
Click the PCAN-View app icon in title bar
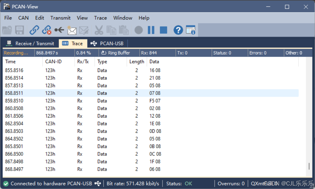(x=7, y=7)
